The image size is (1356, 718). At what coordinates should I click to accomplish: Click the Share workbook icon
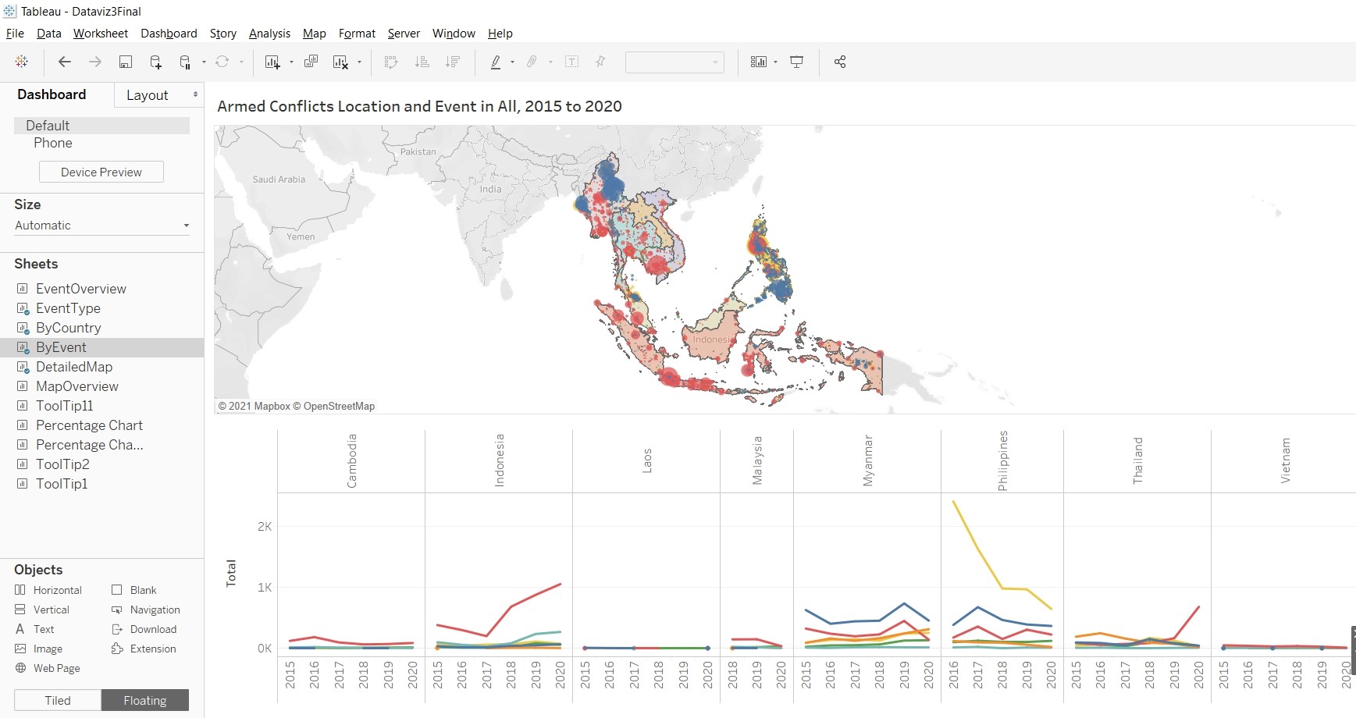click(x=840, y=62)
